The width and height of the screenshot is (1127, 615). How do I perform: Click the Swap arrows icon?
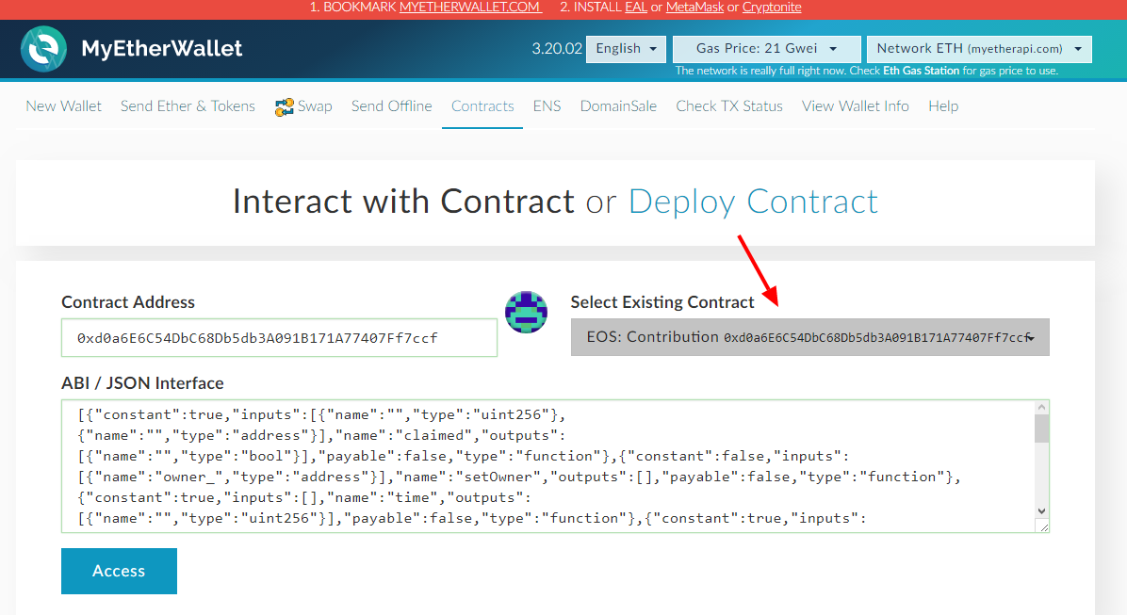(x=284, y=107)
